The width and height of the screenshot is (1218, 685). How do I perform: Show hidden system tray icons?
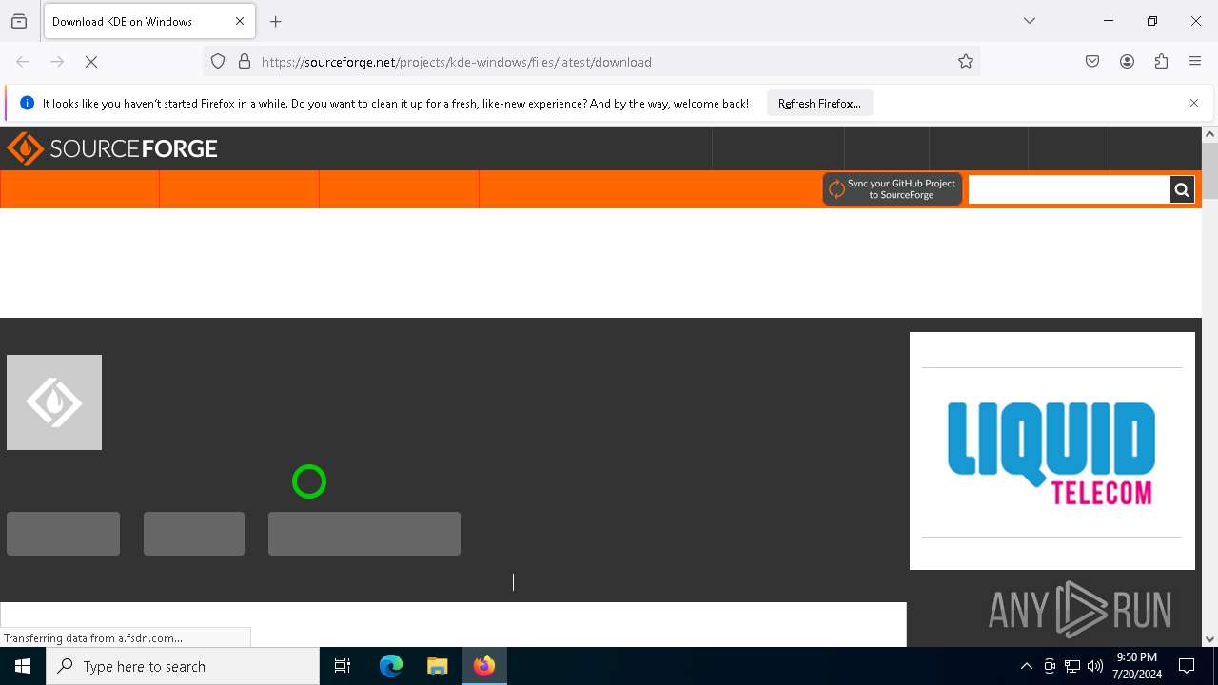[x=1026, y=666]
